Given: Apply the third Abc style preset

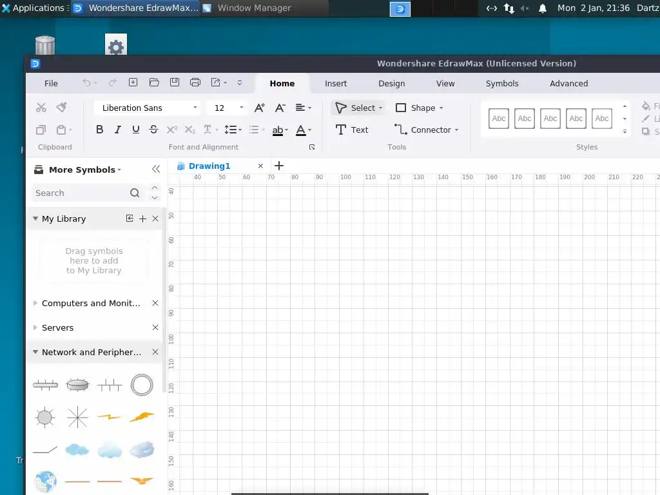Looking at the screenshot, I should pos(550,119).
